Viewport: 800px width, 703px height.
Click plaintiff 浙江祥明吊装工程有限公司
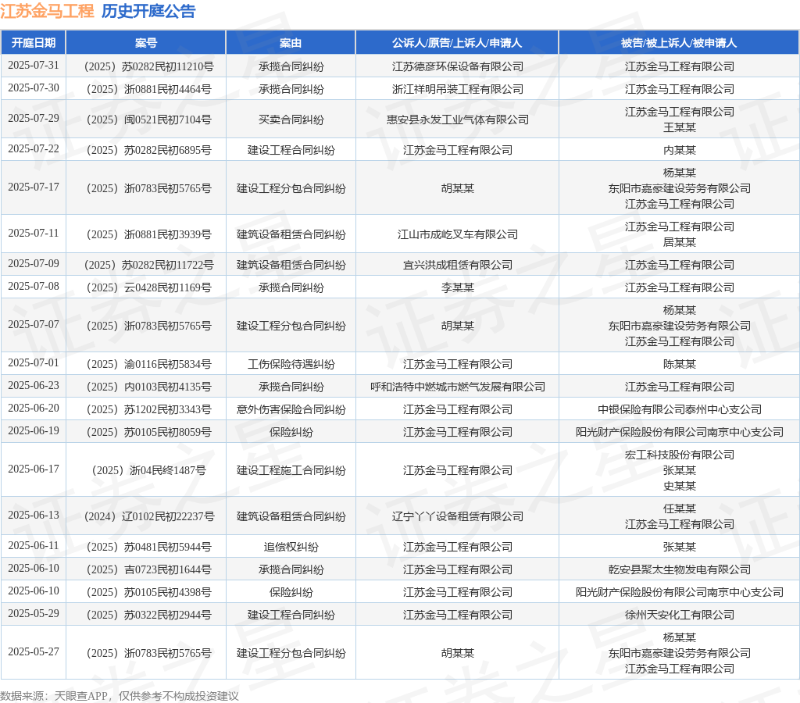click(458, 89)
